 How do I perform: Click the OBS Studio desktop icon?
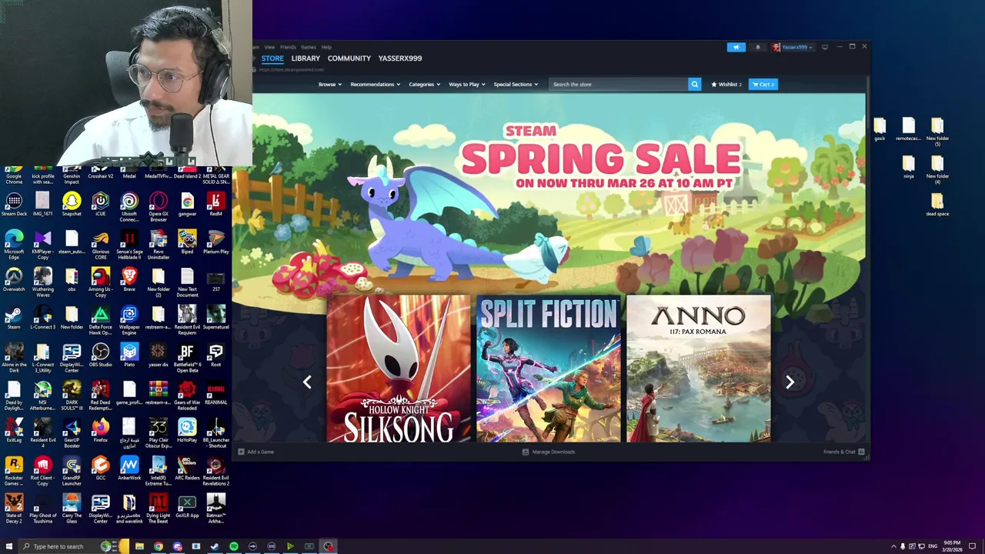click(x=100, y=355)
